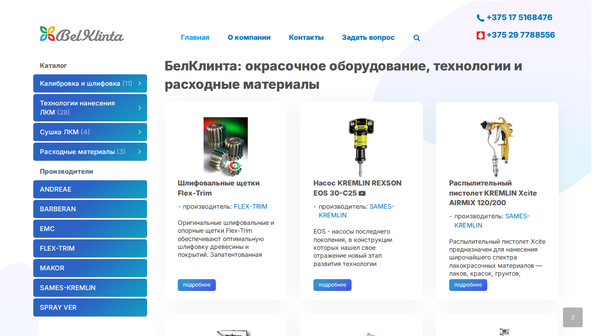Open Калибровка и шлифовка catalog category

point(90,84)
